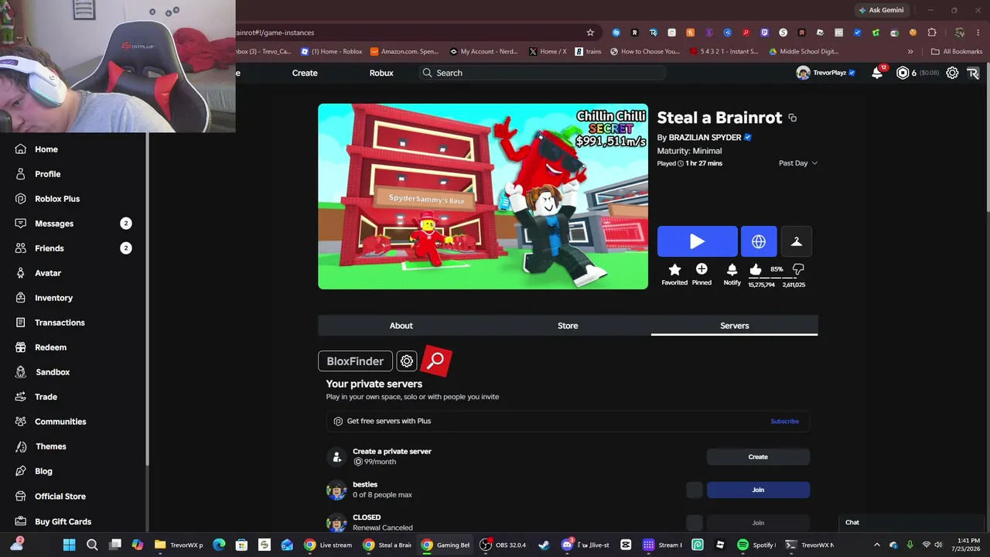
Task: Open the Roblox Plus sidebar item
Action: coord(56,199)
